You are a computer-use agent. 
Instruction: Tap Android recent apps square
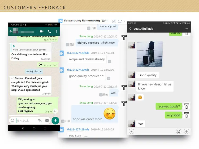click(45, 128)
